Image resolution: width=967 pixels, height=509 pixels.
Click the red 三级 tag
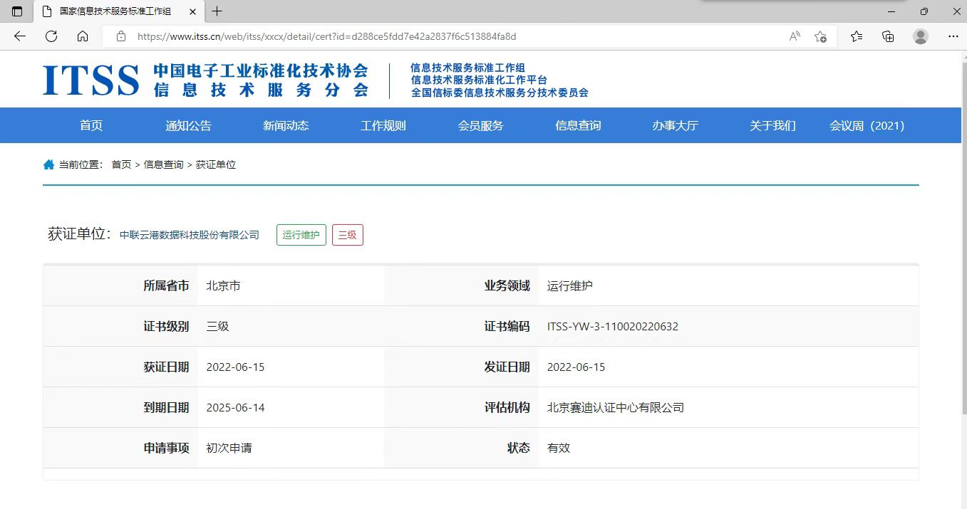click(x=348, y=235)
